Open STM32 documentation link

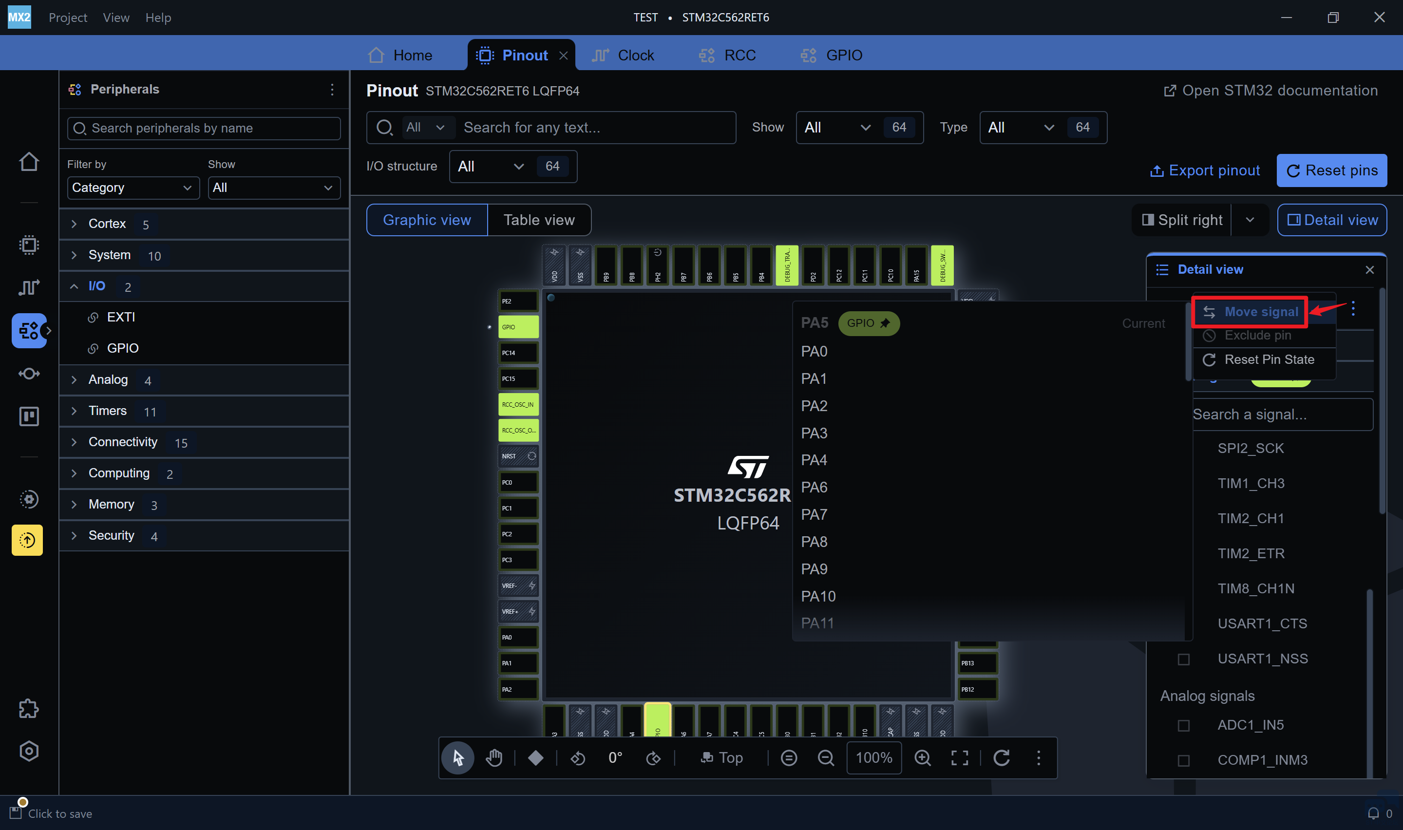tap(1270, 91)
